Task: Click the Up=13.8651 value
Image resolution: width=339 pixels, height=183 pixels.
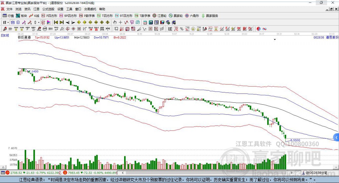Action: coord(62,38)
